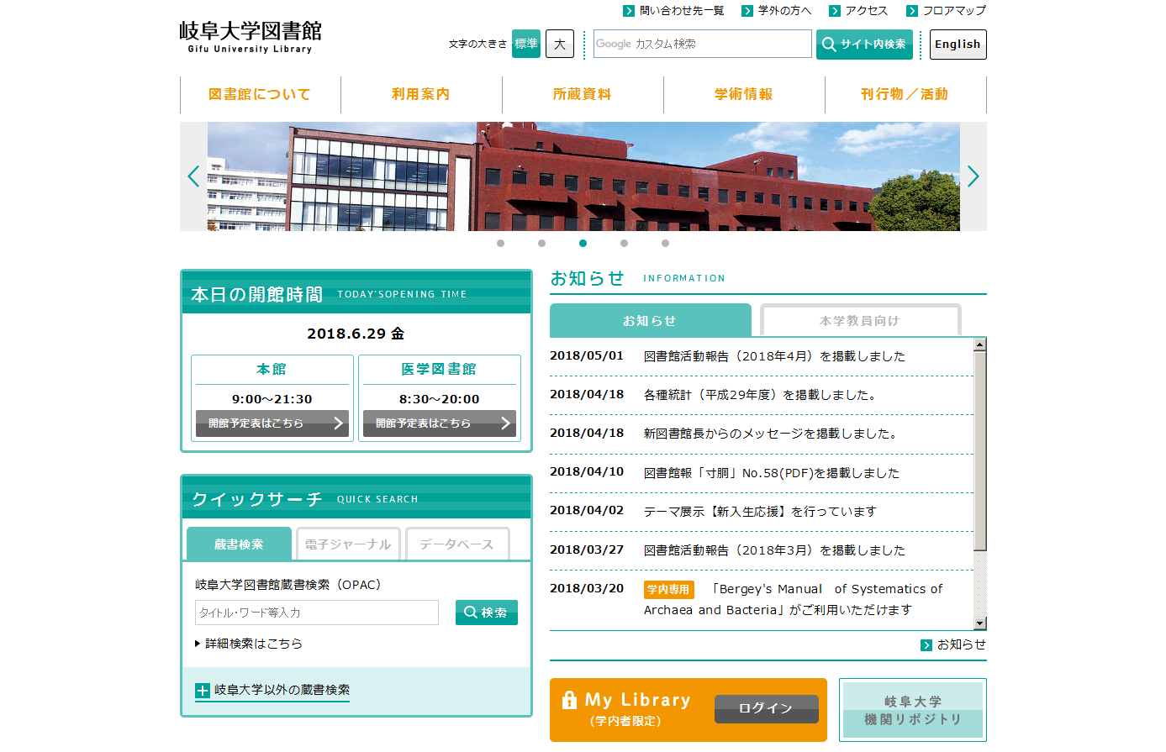Select the 電子ジャーナル tab

click(x=348, y=544)
